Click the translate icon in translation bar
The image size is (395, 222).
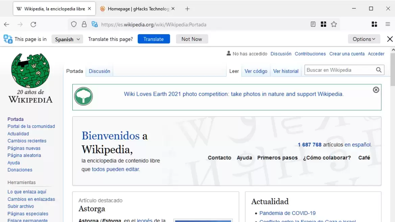[8, 39]
